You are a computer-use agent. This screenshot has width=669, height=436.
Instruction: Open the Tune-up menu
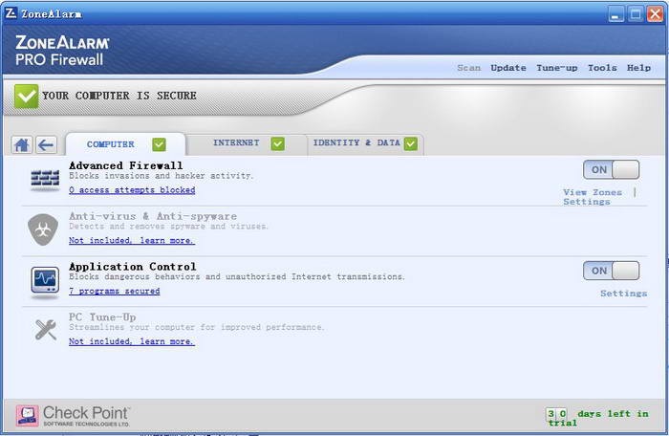click(x=557, y=68)
